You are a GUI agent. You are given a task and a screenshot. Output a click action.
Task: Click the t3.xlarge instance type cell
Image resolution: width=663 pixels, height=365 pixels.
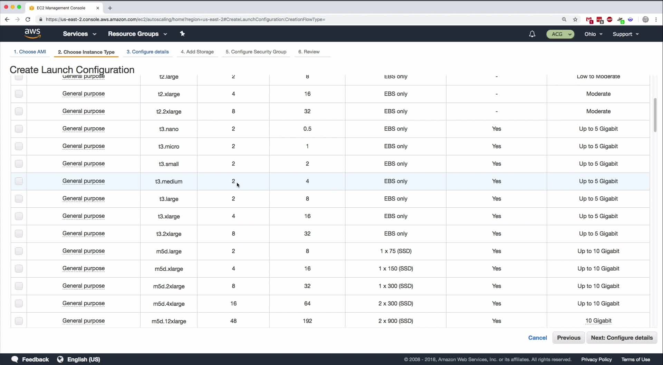click(169, 216)
